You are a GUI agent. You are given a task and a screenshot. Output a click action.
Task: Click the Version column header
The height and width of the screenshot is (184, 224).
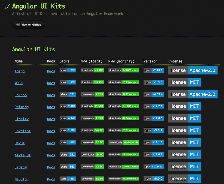pos(150,61)
